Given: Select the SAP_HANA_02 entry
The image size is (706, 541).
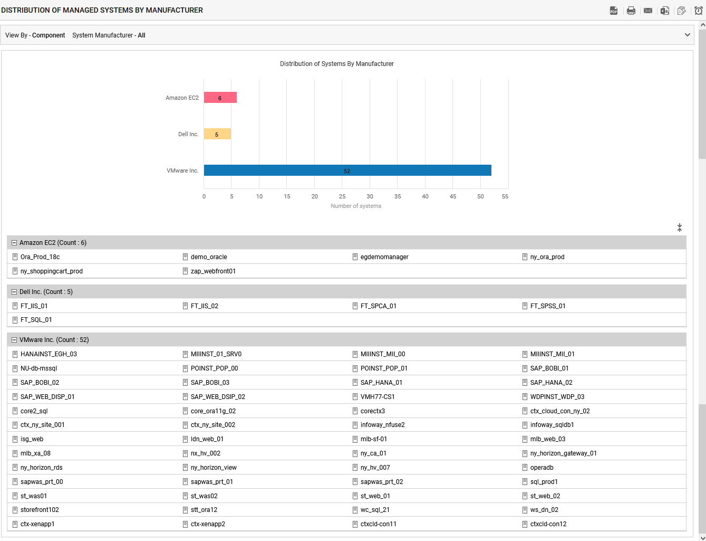Looking at the screenshot, I should (551, 383).
